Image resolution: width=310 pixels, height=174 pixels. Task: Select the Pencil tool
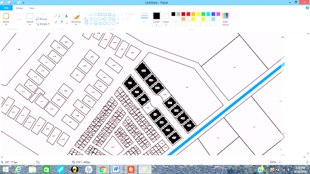point(55,16)
